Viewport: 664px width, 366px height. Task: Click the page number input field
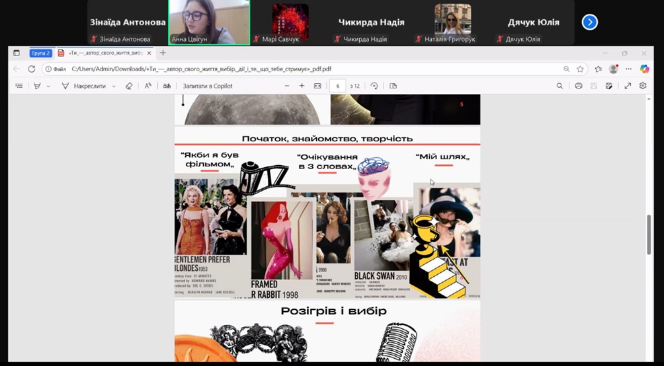click(x=338, y=86)
